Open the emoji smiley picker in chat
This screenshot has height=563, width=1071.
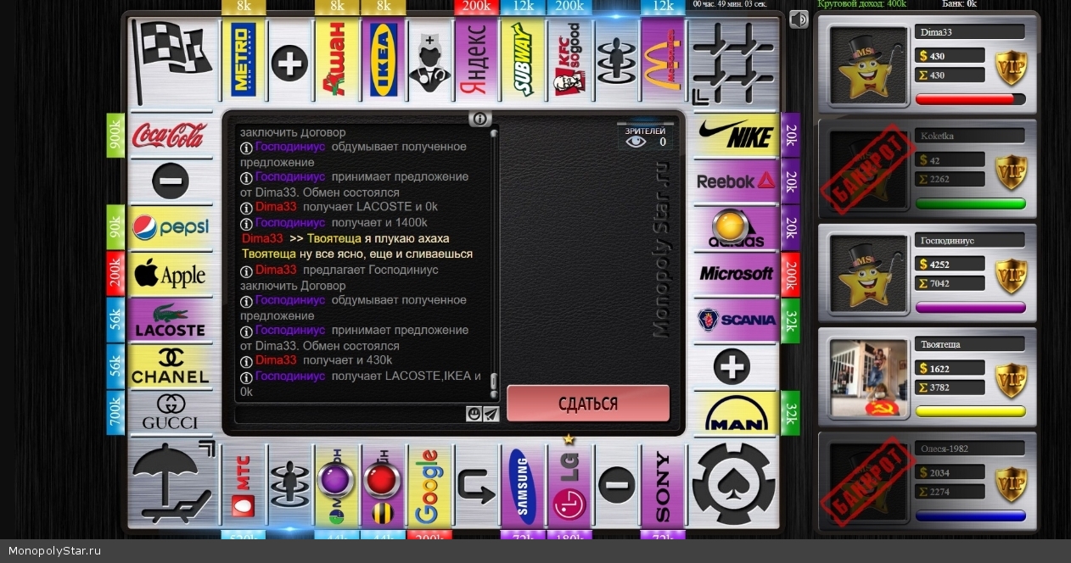pyautogui.click(x=474, y=414)
